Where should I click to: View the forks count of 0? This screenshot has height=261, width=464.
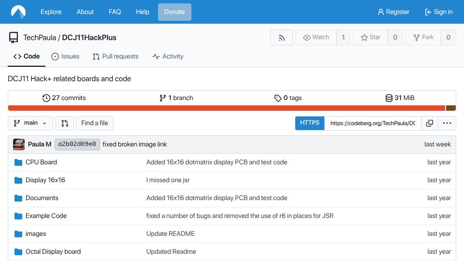(x=449, y=38)
